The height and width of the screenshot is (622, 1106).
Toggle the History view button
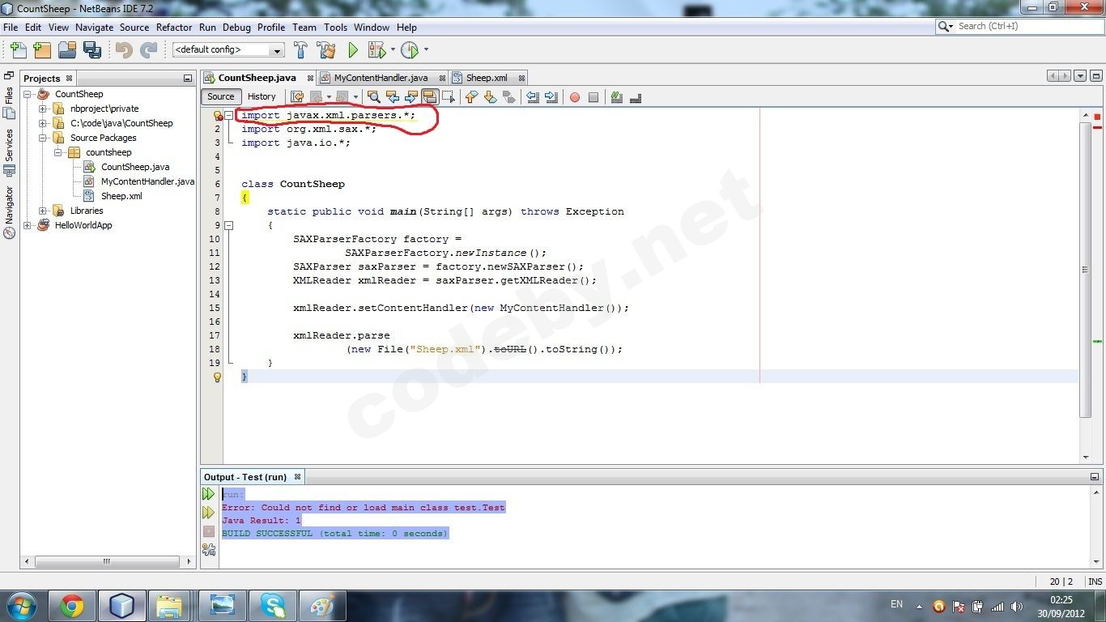coord(262,96)
